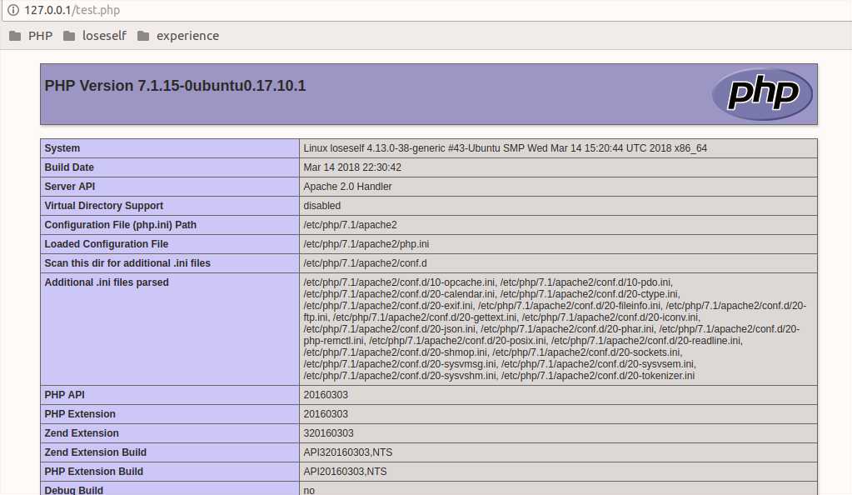Click the address bar URL 127.0.0.1/test.php
The height and width of the screenshot is (495, 852).
(x=72, y=10)
